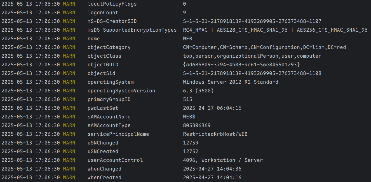The height and width of the screenshot is (182, 371).
Task: Click the objectSid value ending in 1108
Action: point(252,73)
